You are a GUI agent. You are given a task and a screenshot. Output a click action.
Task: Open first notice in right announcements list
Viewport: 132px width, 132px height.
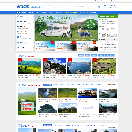click(108, 43)
